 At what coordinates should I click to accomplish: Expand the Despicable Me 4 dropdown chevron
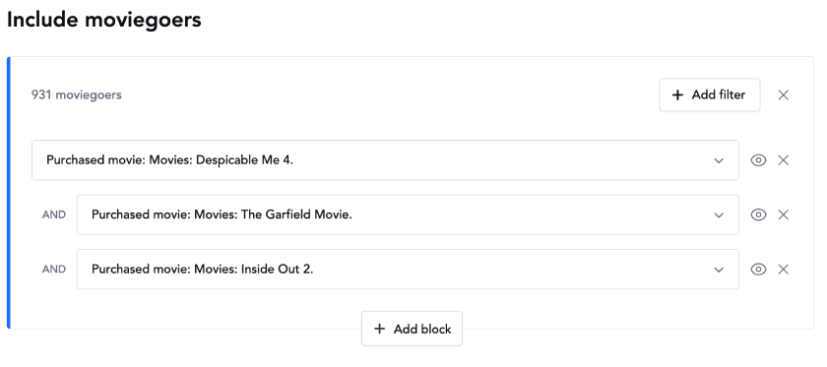719,160
